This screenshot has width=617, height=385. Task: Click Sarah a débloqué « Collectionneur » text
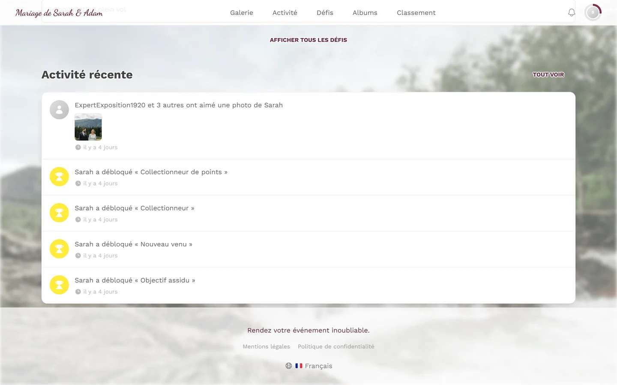135,208
